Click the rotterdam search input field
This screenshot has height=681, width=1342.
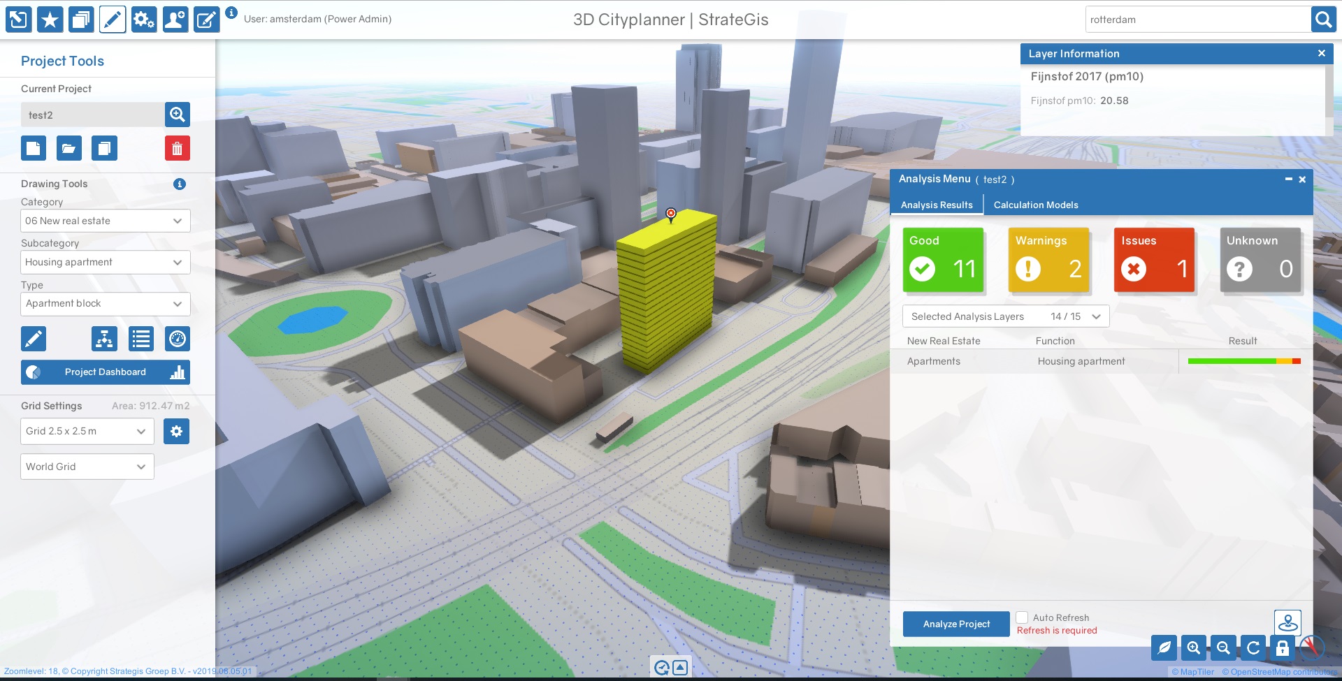(x=1197, y=20)
